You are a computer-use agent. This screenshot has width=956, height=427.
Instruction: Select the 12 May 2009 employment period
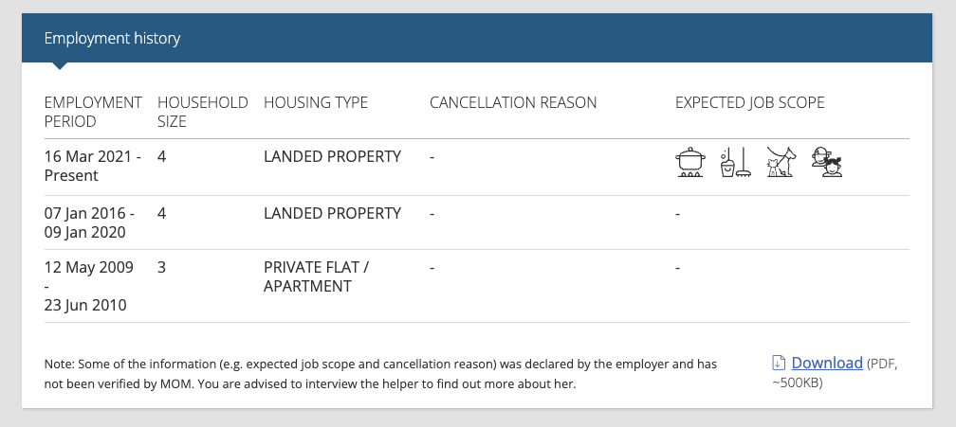(x=89, y=286)
